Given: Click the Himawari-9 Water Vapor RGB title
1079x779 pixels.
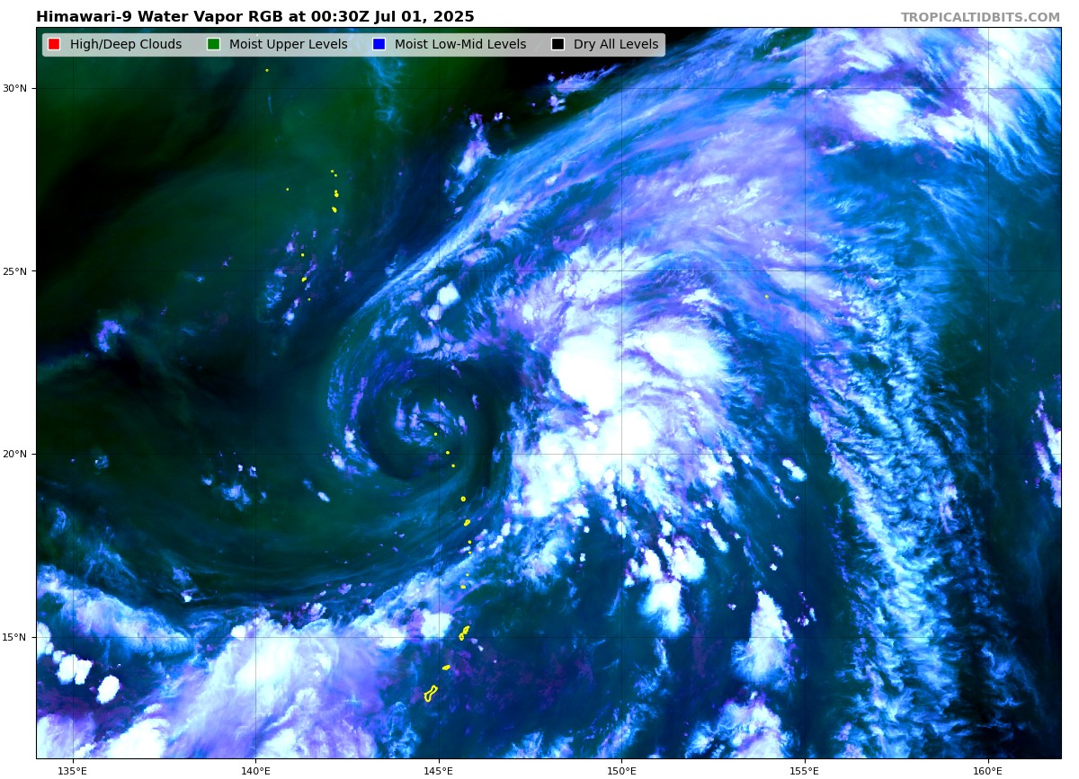Looking at the screenshot, I should [255, 17].
